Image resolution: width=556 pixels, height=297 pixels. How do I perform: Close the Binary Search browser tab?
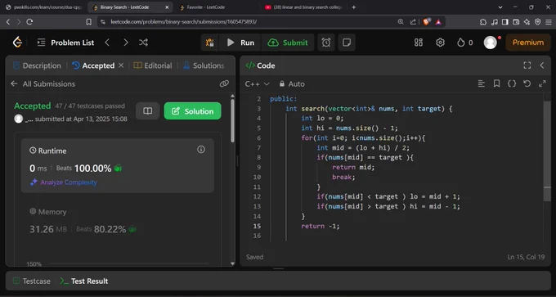(167, 7)
